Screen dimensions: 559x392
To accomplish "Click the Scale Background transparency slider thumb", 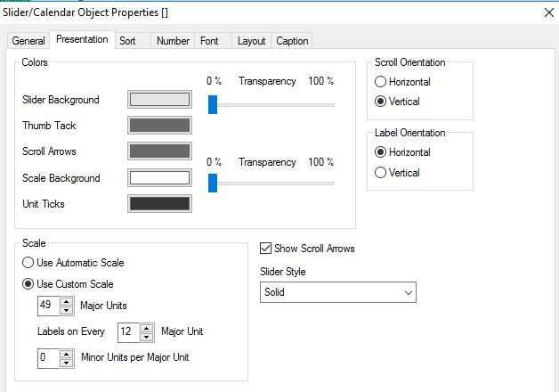I will tap(213, 183).
